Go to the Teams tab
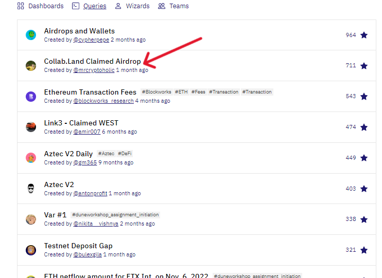 [x=173, y=6]
